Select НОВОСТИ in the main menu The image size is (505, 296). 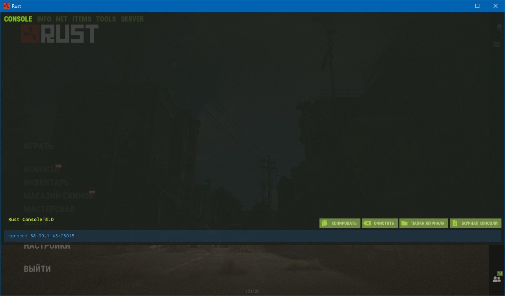pyautogui.click(x=42, y=169)
